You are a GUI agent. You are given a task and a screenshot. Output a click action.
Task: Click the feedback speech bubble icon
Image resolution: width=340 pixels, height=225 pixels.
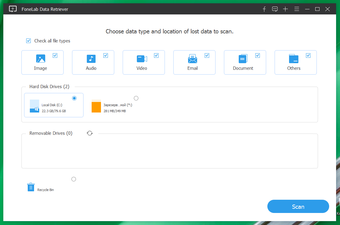pyautogui.click(x=275, y=9)
